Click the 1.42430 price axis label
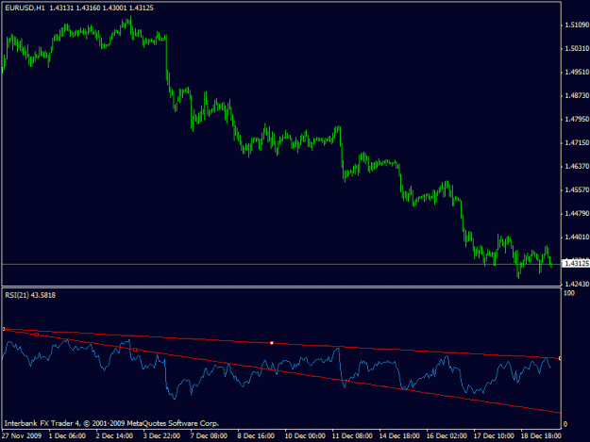This screenshot has height=442, width=590. 577,284
